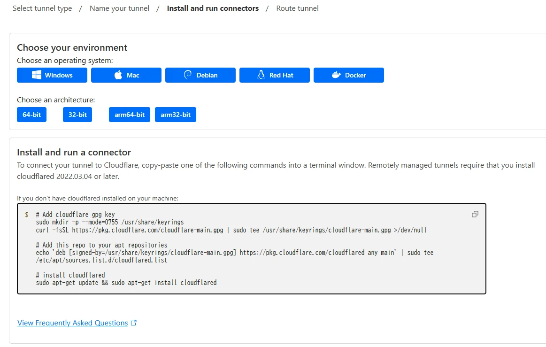Copy the install commands to clipboard
546x347 pixels.
click(475, 214)
